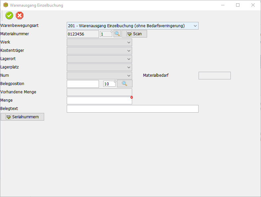Maximize the Warenausgang Einzelbuchung window
Screen dimensions: 261x197
[237, 5]
